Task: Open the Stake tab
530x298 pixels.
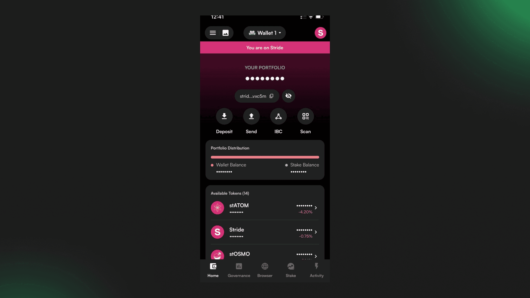Action: point(291,270)
